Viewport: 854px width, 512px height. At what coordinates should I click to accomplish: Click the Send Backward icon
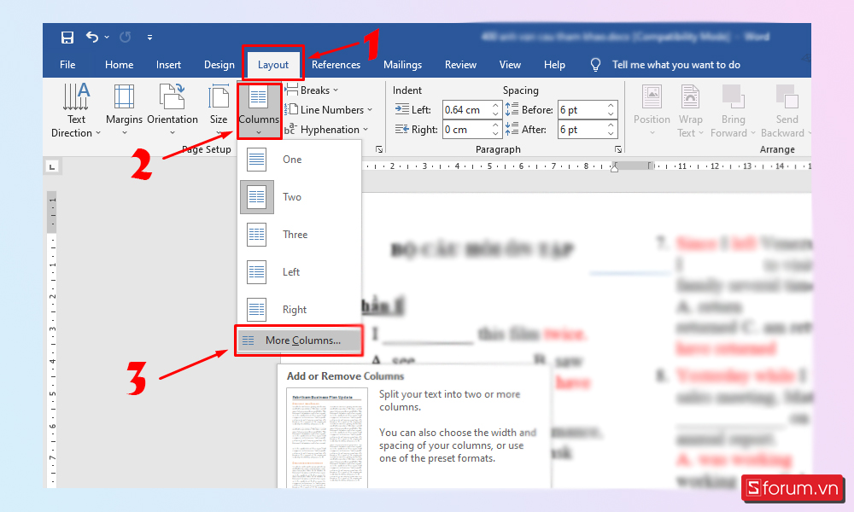pyautogui.click(x=787, y=96)
